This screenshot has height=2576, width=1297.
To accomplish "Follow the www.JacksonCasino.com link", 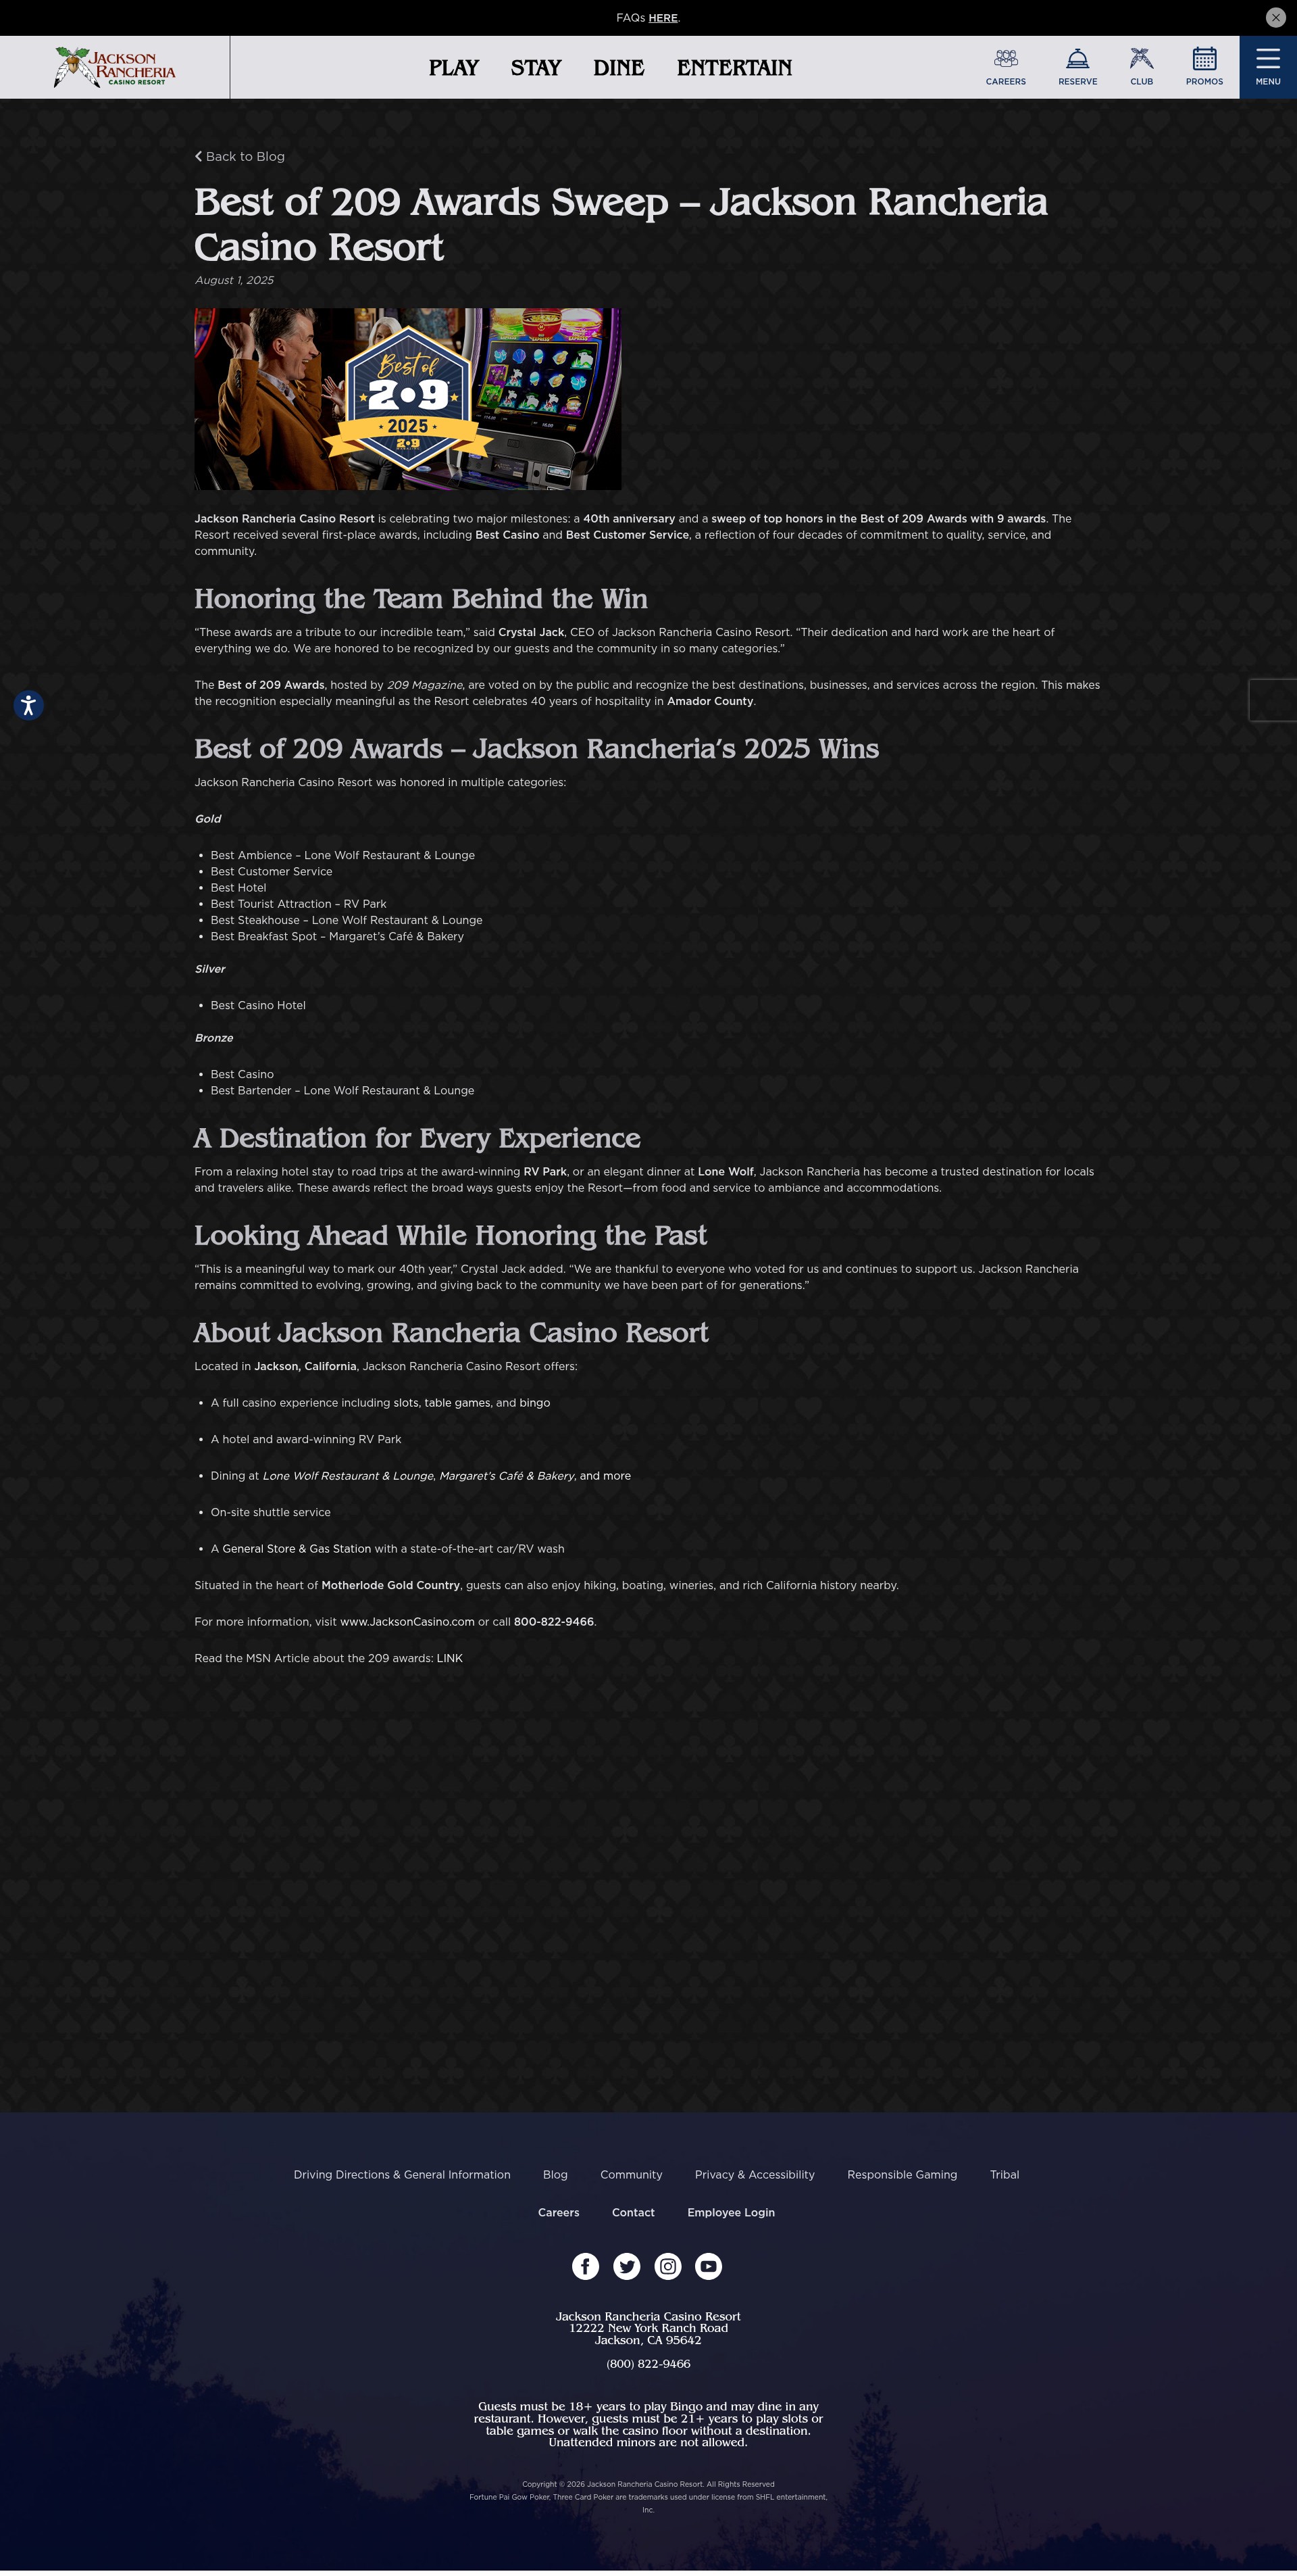I will [x=407, y=1622].
